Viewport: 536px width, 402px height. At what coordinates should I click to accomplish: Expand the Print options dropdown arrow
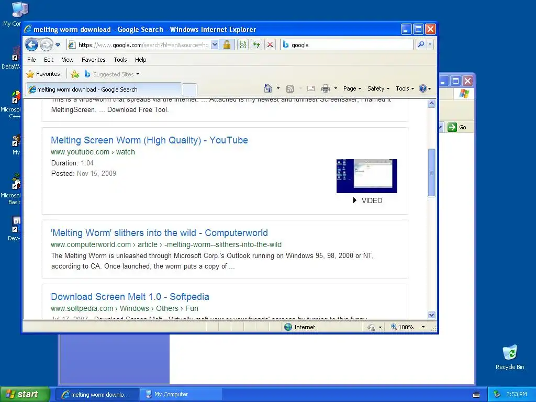coord(336,88)
